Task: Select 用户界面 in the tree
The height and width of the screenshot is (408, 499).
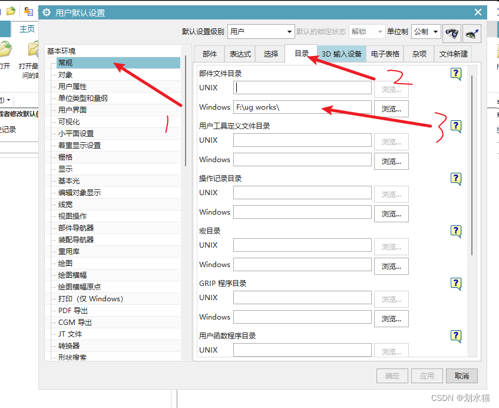Action: pyautogui.click(x=72, y=110)
